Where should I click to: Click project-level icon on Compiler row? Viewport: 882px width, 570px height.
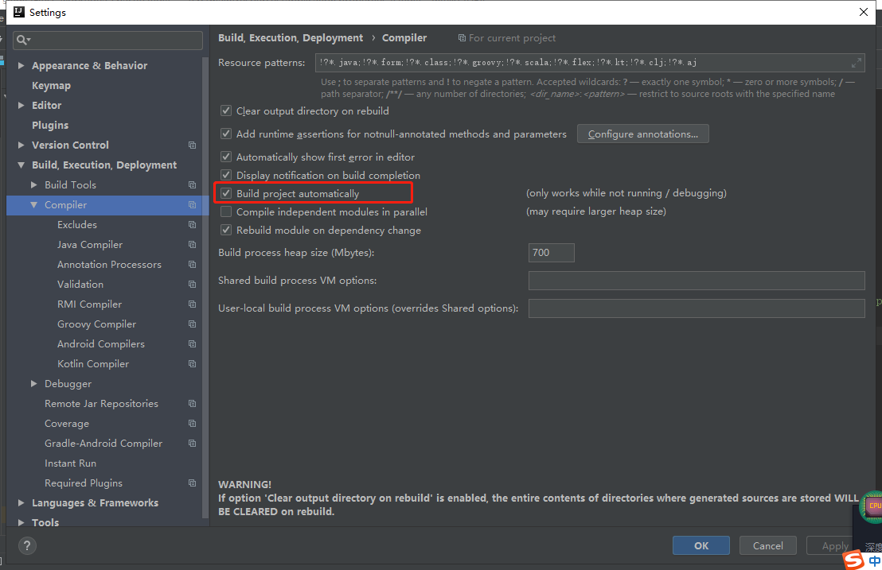coord(193,205)
